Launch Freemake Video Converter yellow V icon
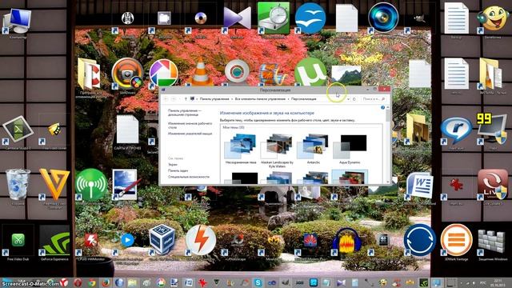The image size is (512, 288). [54, 184]
